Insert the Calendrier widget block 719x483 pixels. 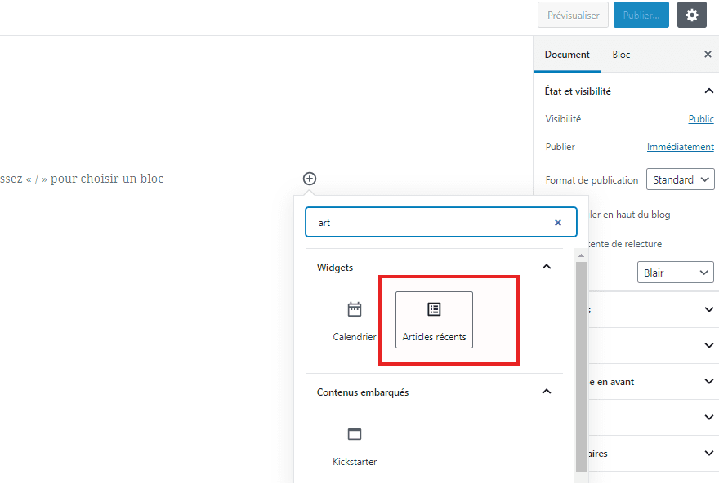(x=355, y=321)
